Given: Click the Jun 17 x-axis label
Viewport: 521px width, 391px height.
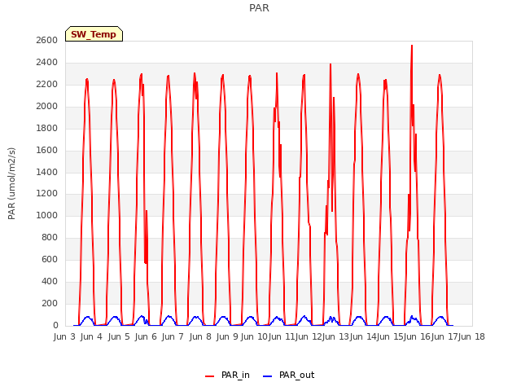Looking at the screenshot, I should (x=444, y=336).
